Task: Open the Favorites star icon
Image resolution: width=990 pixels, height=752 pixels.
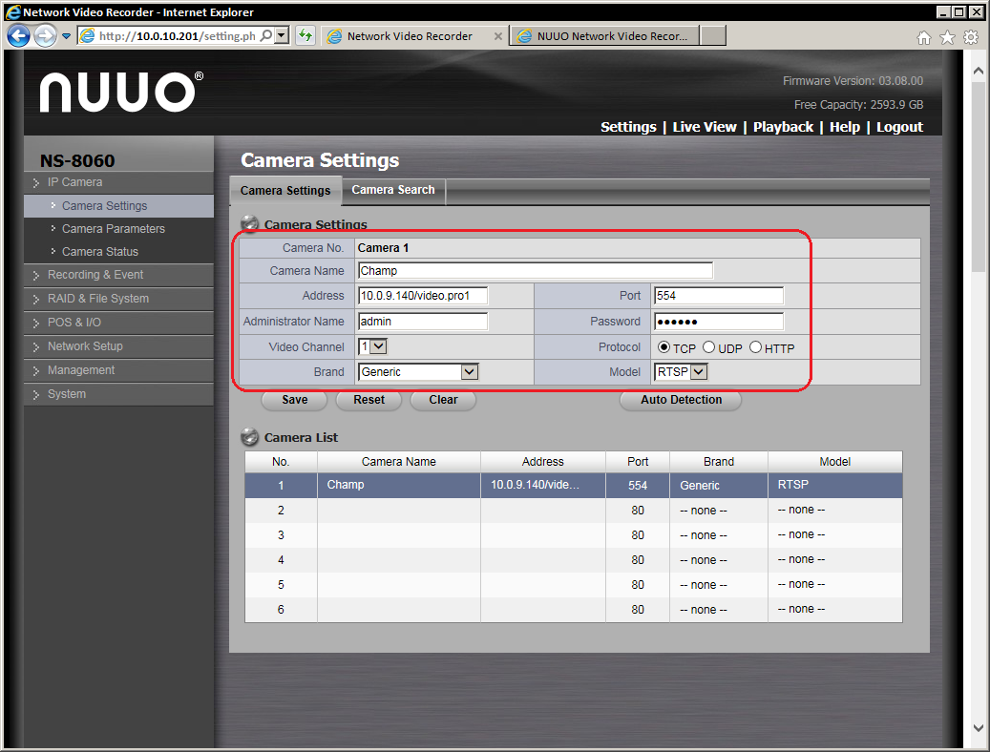Action: pos(947,37)
